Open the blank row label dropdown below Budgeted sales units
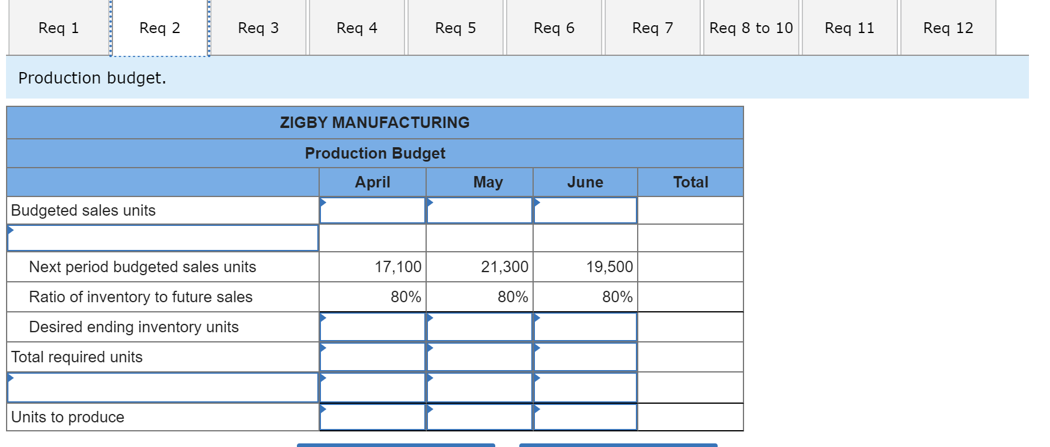Image resolution: width=1050 pixels, height=447 pixels. pyautogui.click(x=162, y=238)
